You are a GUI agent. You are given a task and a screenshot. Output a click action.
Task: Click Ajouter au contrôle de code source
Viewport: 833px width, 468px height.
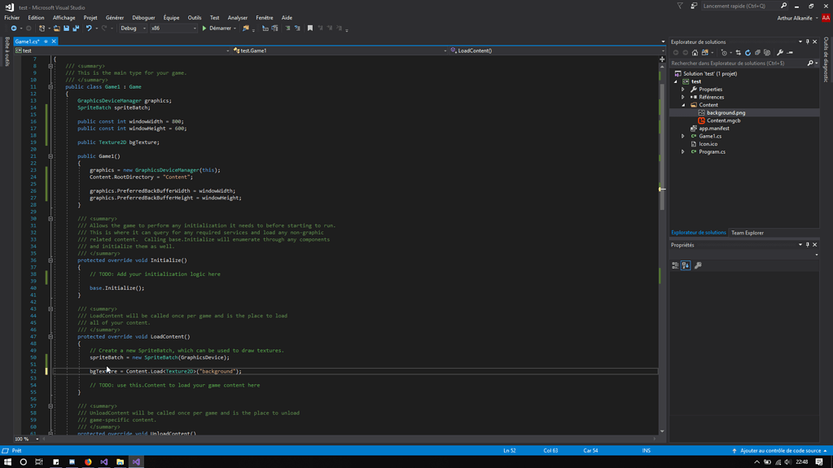780,450
